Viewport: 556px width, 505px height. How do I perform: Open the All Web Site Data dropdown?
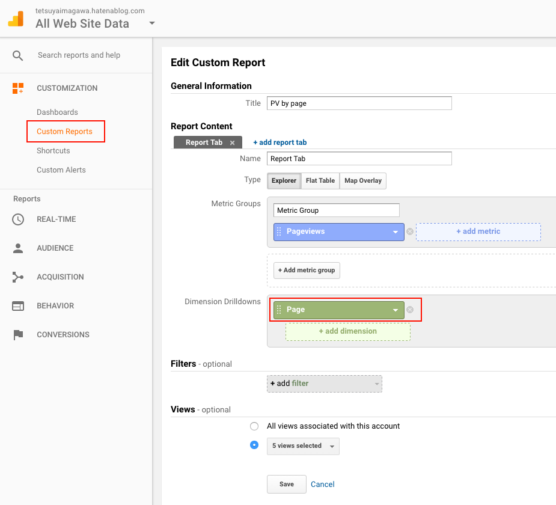coord(151,23)
